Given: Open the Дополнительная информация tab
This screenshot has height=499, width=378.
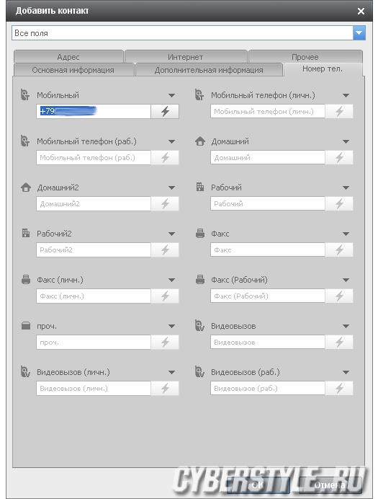Looking at the screenshot, I should pyautogui.click(x=209, y=70).
